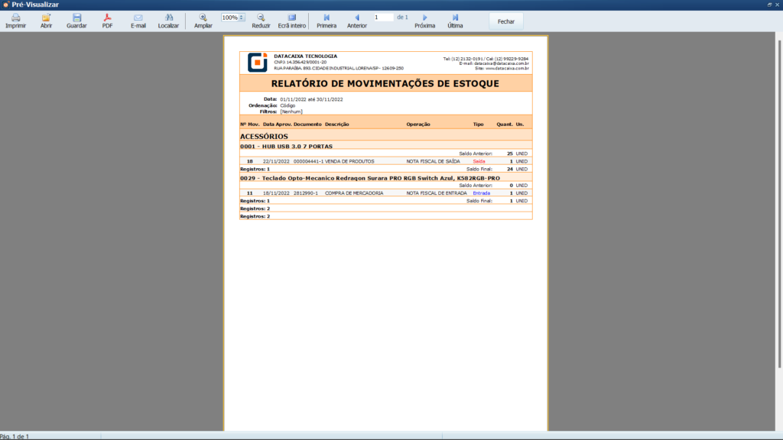Click the report title Relatório de Movimentações de Estoque
This screenshot has height=440, width=783.
pyautogui.click(x=385, y=83)
